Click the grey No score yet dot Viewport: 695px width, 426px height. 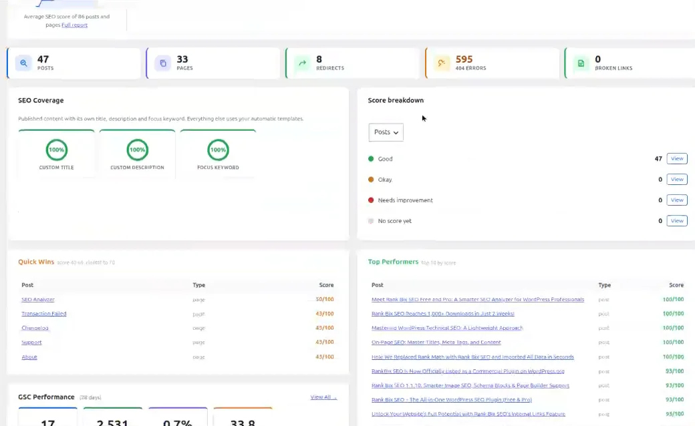371,221
